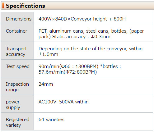The image size is (154, 132).
Task: Select the power supply label
Action: (13, 105)
